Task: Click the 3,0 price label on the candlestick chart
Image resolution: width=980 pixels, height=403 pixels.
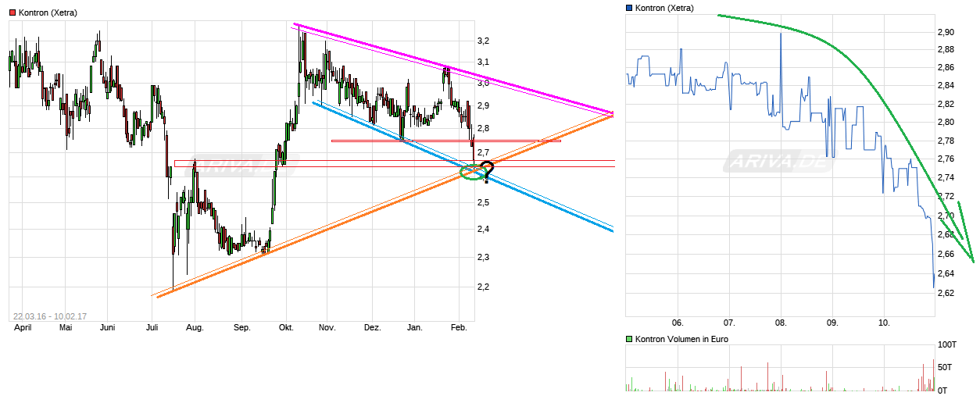Action: [483, 83]
